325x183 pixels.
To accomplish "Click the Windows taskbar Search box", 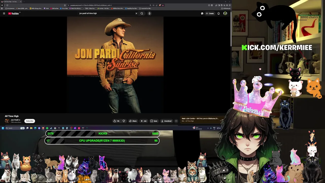I will [15, 128].
